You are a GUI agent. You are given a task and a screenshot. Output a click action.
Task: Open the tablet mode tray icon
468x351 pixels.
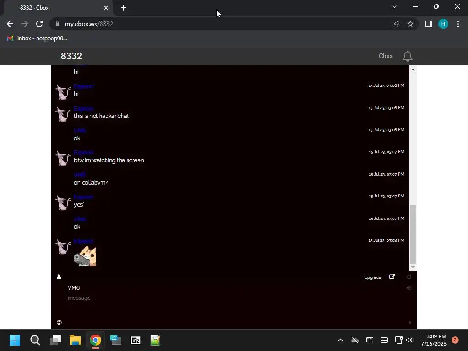(x=384, y=340)
